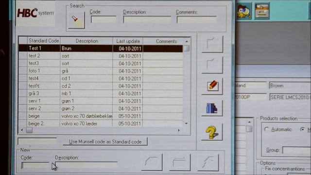Viewport: 311px width, 175px height.
Task: Click the flashlight search icon button
Action: [x=77, y=20]
